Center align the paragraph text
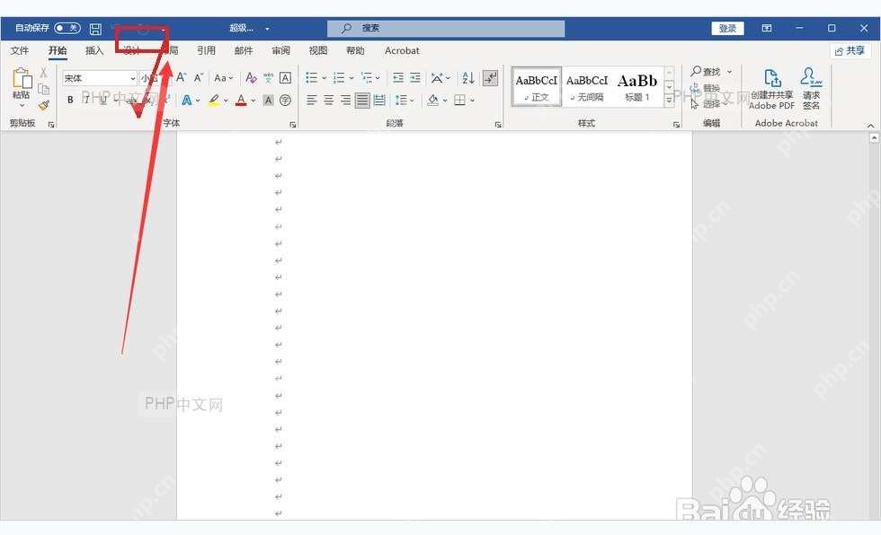Viewport: 881px width, 535px height. tap(329, 100)
